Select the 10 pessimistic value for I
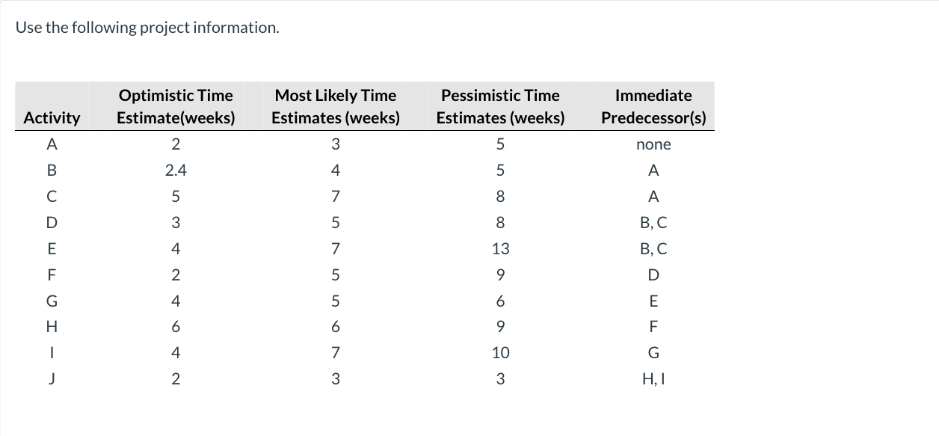939x436 pixels. pos(500,353)
